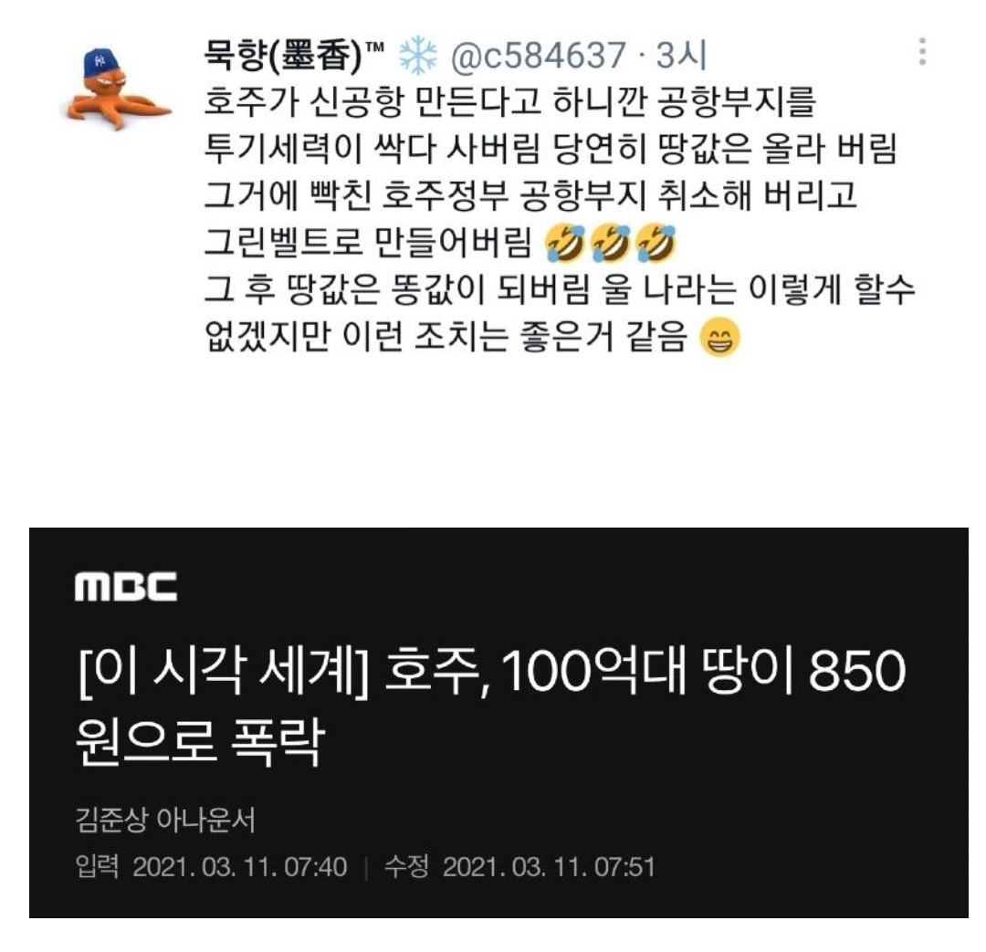Click the first laughing emoji in the tweet

click(565, 244)
